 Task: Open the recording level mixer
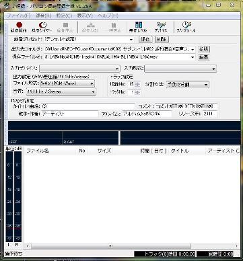point(138,27)
